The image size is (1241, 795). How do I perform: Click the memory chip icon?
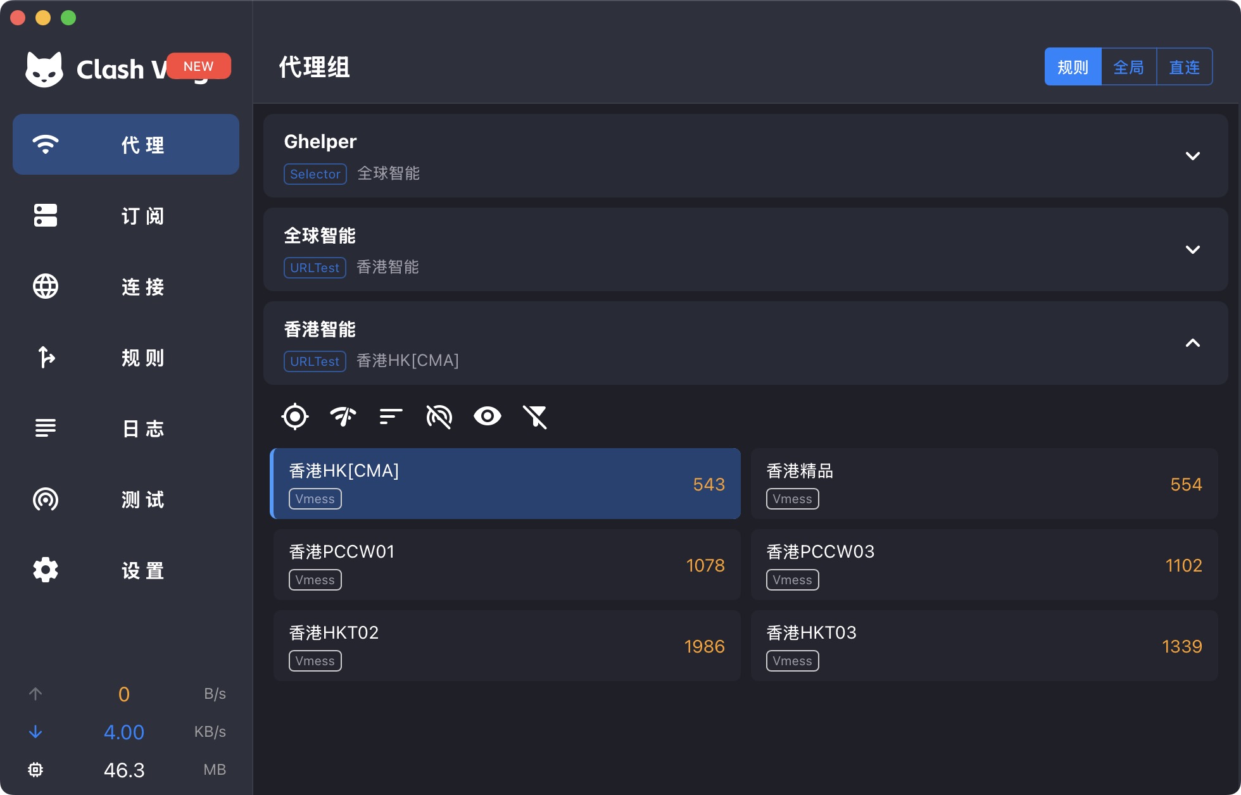tap(35, 770)
